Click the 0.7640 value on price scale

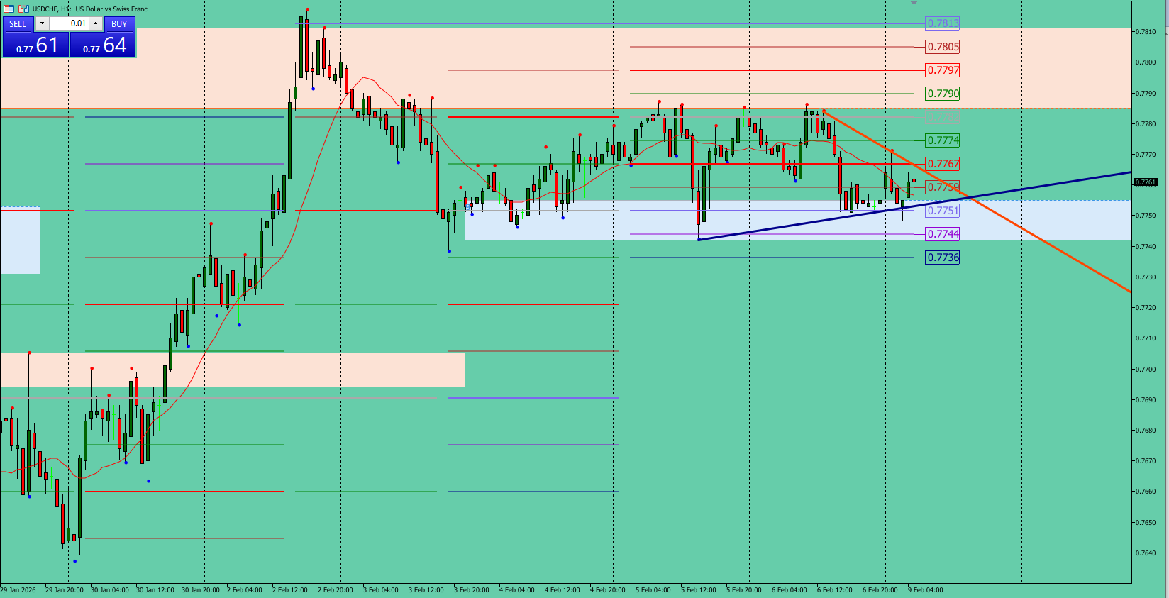(x=1146, y=553)
